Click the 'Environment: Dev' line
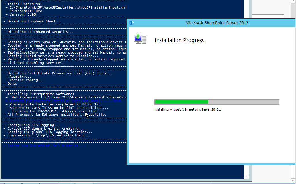This screenshot has width=296, height=184. (24, 11)
